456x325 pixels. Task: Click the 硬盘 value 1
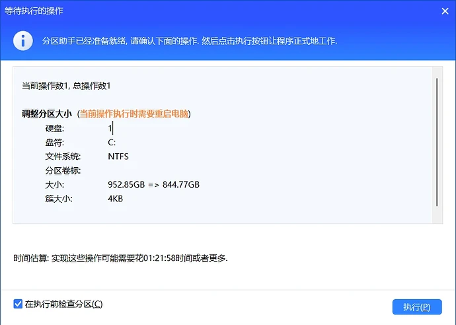tap(110, 128)
